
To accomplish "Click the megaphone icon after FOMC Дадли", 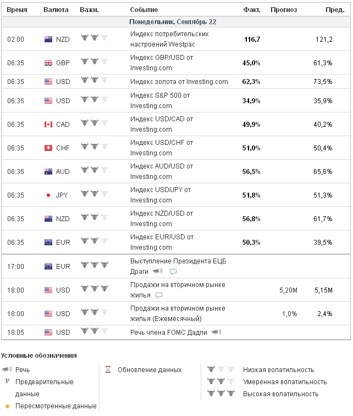I will pos(217,332).
